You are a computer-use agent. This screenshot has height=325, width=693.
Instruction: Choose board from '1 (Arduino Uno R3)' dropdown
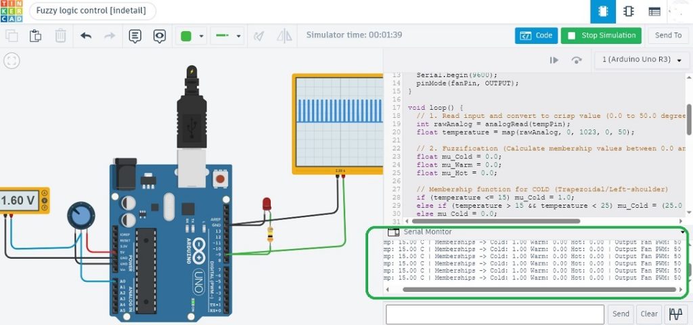(x=642, y=60)
